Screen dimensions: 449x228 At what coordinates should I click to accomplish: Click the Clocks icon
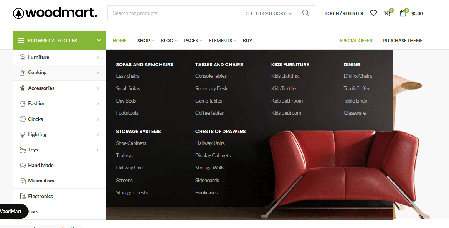coord(22,119)
